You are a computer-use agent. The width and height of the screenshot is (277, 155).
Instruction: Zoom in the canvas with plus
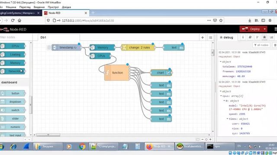point(210,139)
